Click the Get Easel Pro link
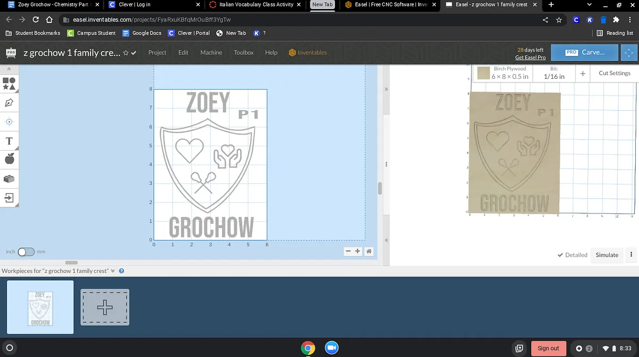This screenshot has height=357, width=639. (530, 58)
